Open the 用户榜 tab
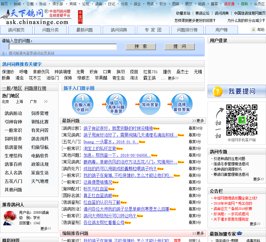Screen dimensions: 266x242 coord(221,30)
